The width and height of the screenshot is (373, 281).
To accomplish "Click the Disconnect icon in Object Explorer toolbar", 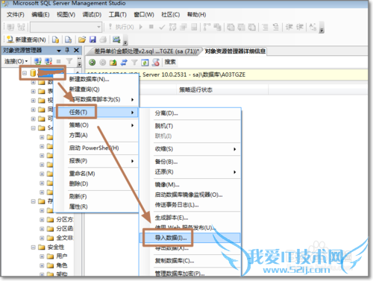I will pyautogui.click(x=48, y=61).
